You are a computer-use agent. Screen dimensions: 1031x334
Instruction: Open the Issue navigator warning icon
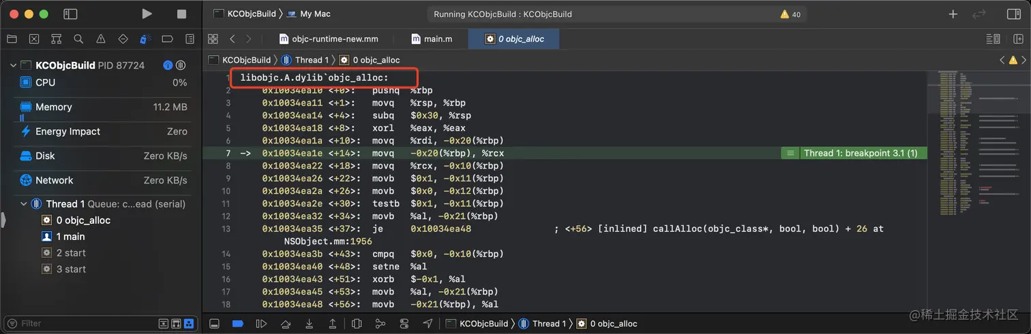[x=101, y=39]
